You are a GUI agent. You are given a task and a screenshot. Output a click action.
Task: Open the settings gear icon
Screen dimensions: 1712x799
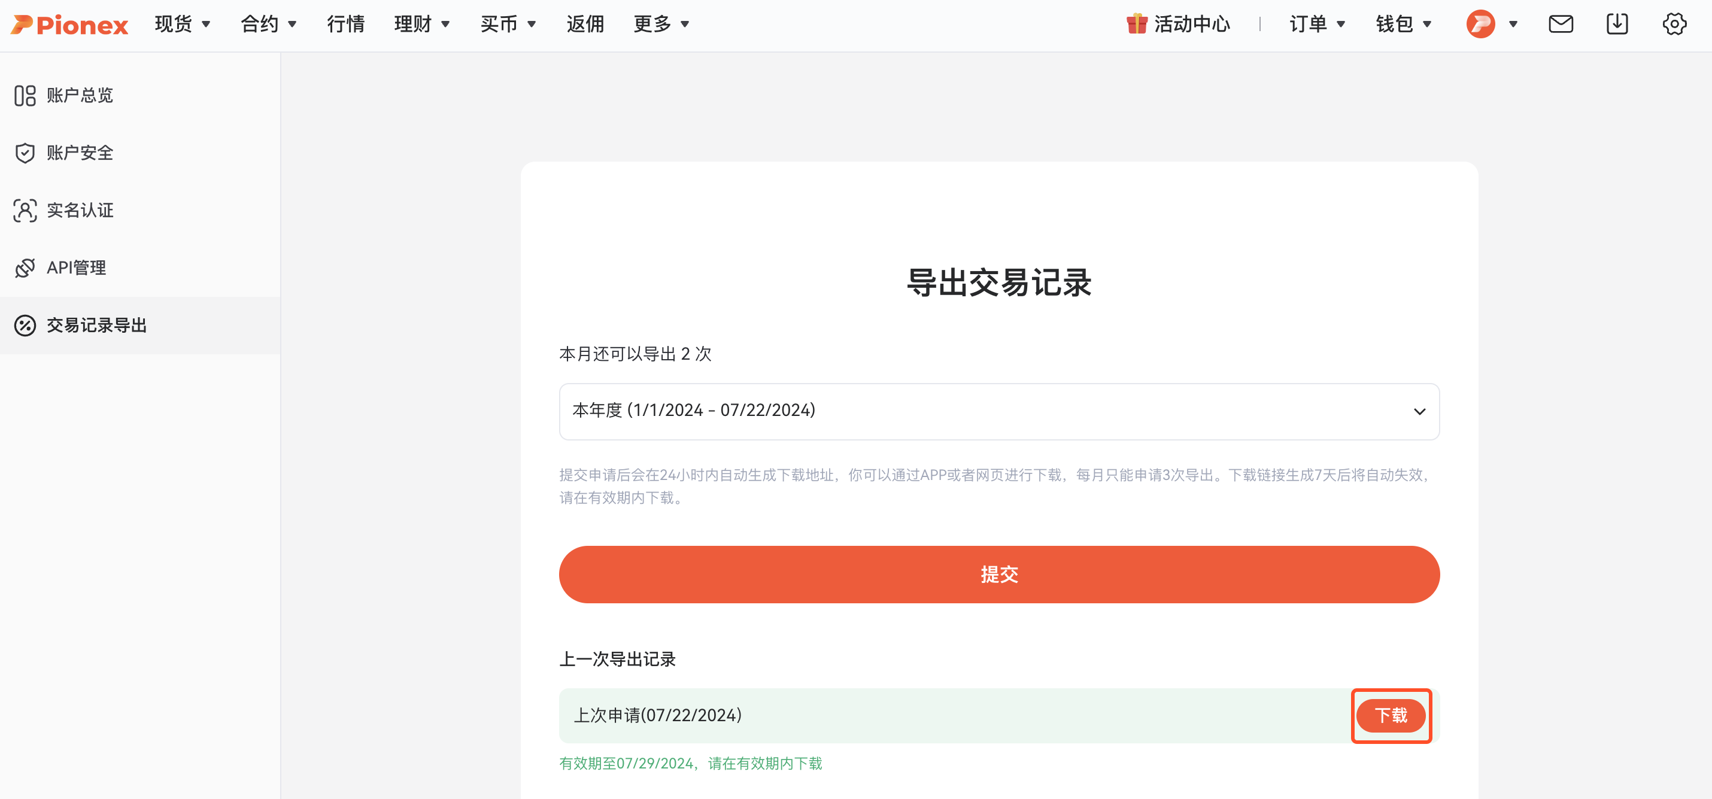(1674, 24)
